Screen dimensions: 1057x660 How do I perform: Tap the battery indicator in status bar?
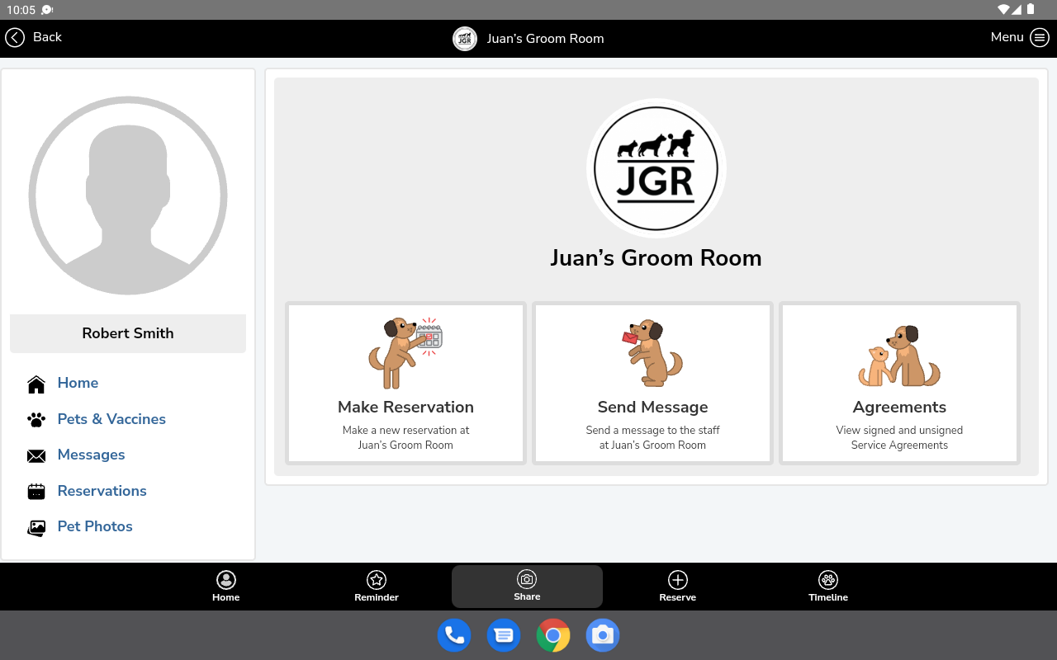pos(1031,10)
